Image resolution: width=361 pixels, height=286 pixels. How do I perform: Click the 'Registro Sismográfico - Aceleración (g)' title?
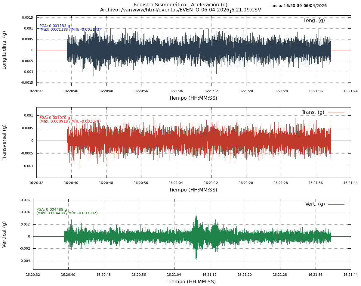point(180,5)
